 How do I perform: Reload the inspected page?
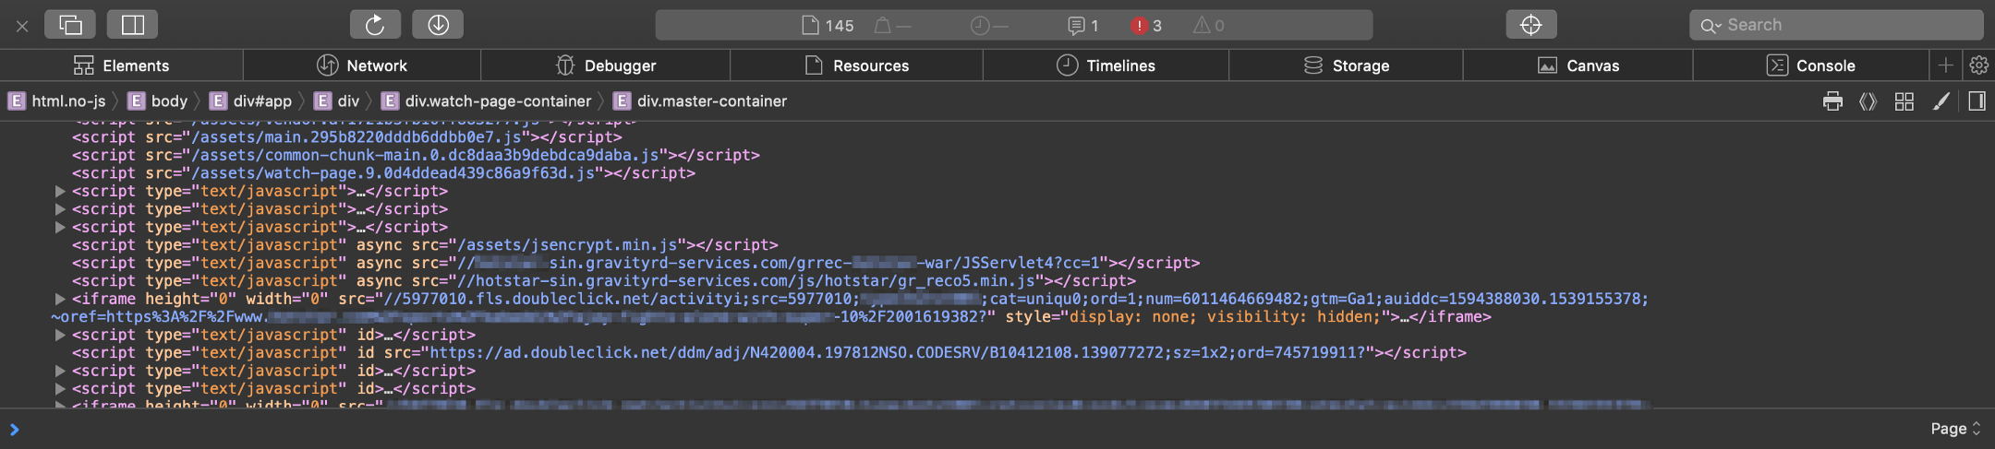coord(375,25)
